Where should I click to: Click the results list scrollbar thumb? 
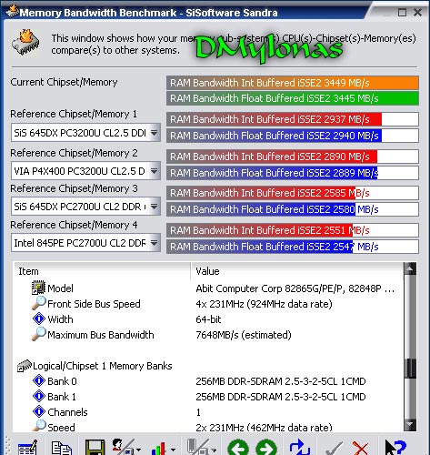411,368
